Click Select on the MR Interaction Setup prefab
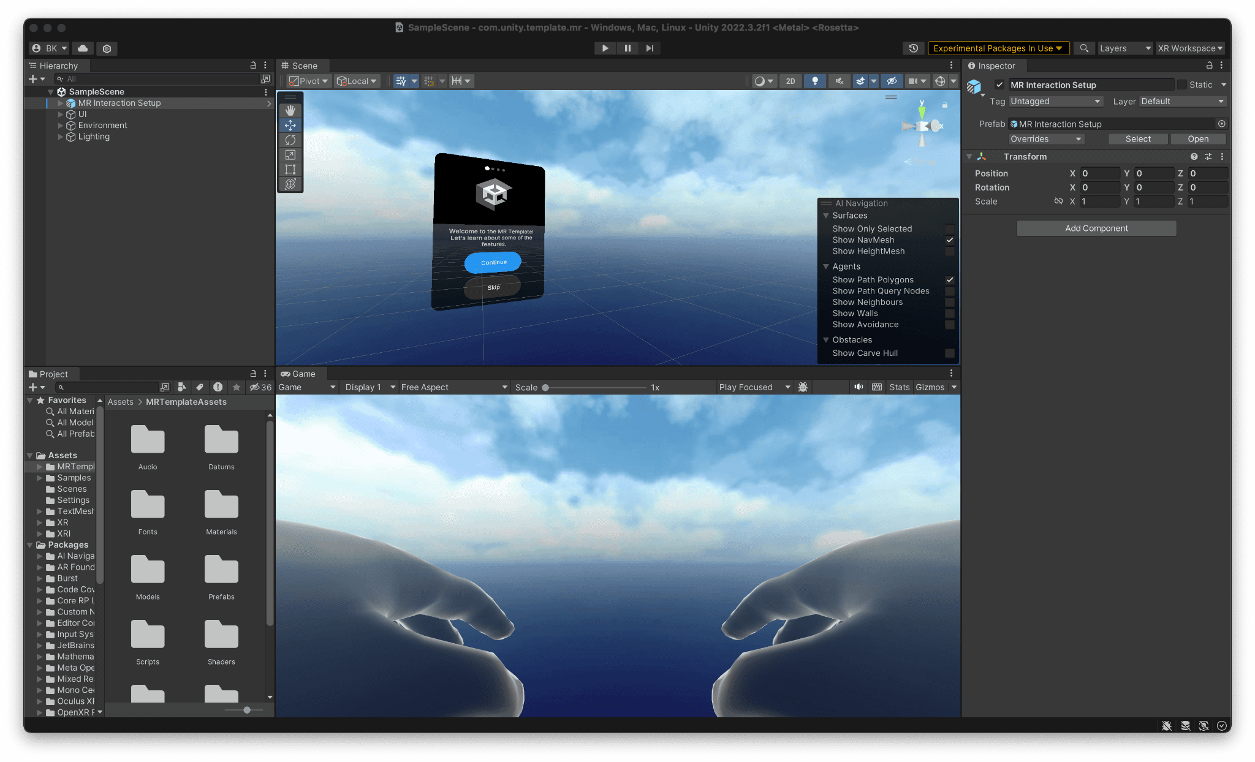The height and width of the screenshot is (762, 1255). [1137, 138]
